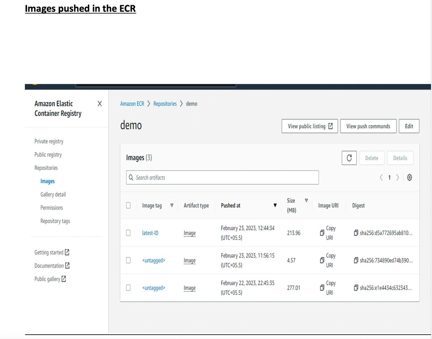Click Image artifact type for latest-ID
432x339 pixels.
pyautogui.click(x=190, y=233)
